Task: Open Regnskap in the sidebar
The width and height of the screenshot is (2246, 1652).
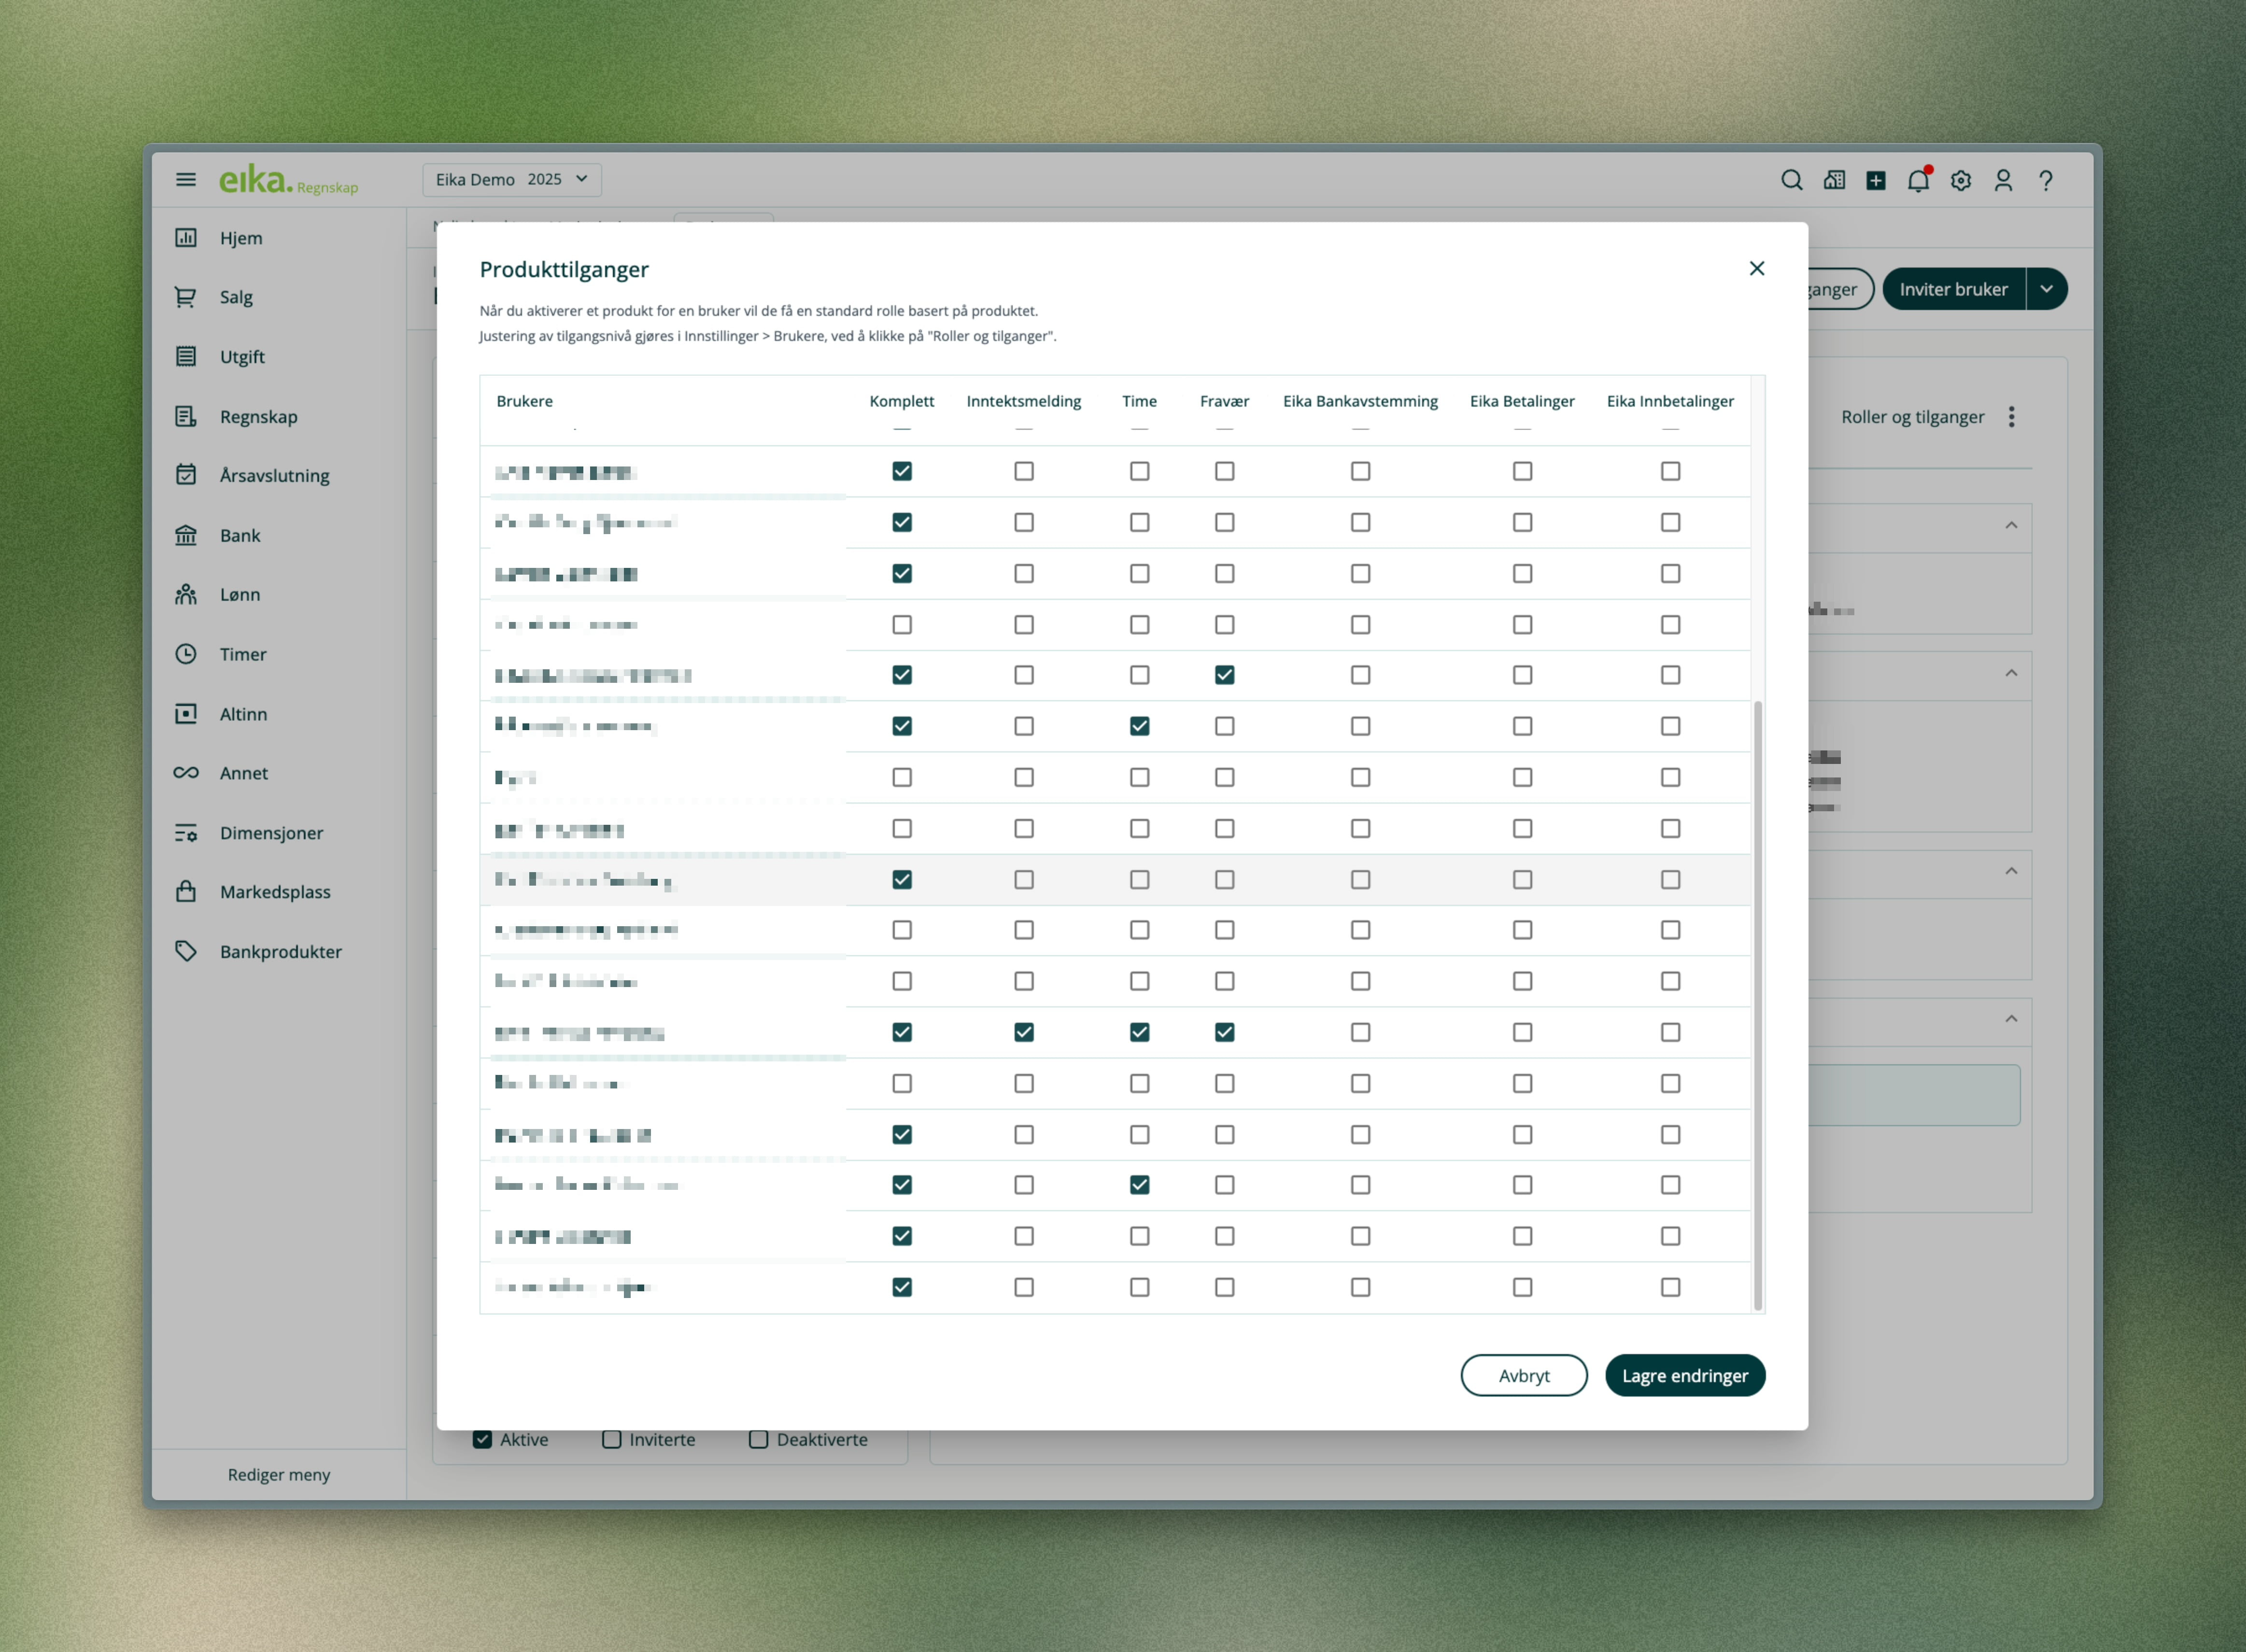Action: pos(258,417)
